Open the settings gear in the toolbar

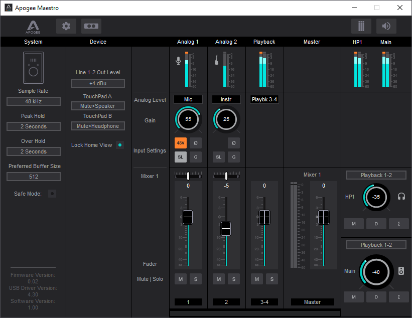coord(66,26)
